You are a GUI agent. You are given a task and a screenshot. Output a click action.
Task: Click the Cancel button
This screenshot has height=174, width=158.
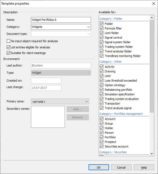[121, 167]
